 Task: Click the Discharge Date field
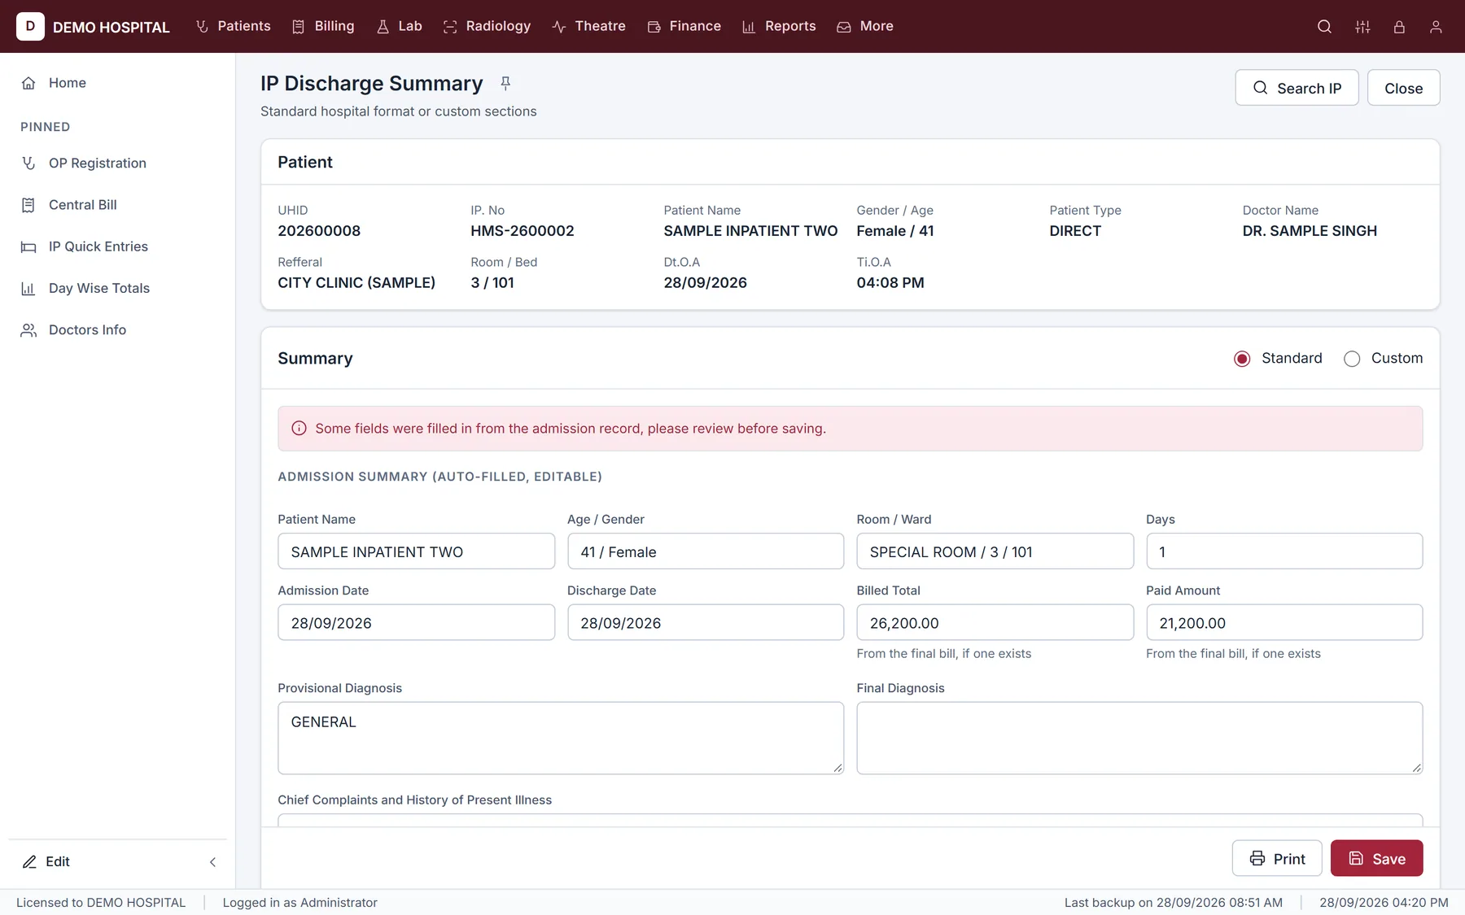(x=706, y=622)
